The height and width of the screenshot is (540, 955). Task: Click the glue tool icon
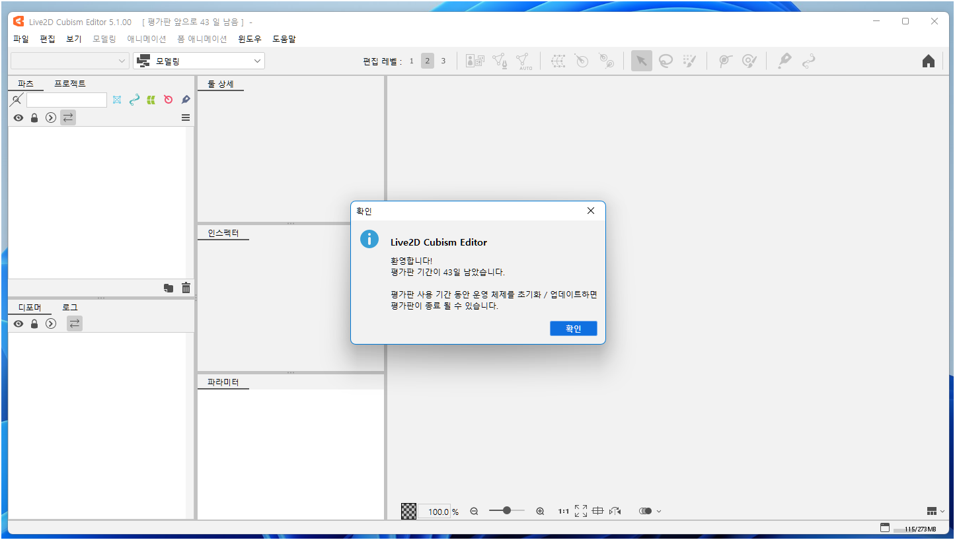(725, 61)
